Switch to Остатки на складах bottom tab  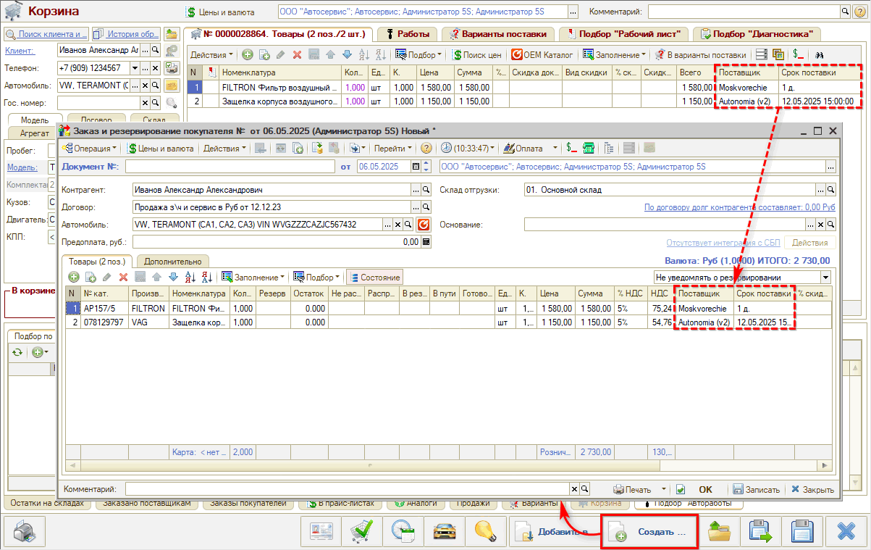coord(49,503)
